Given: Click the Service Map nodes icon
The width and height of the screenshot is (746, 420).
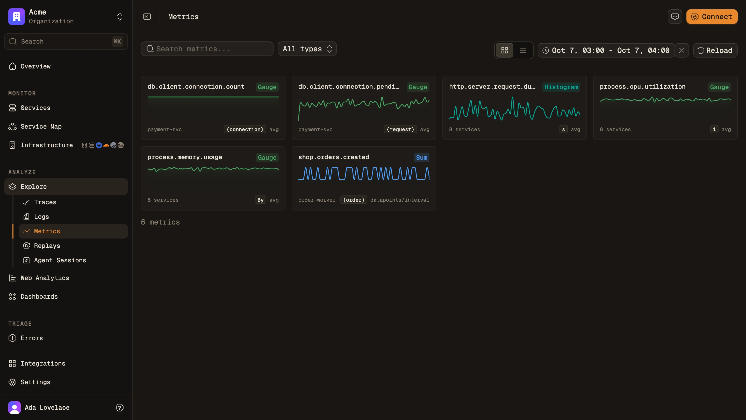Looking at the screenshot, I should [12, 126].
